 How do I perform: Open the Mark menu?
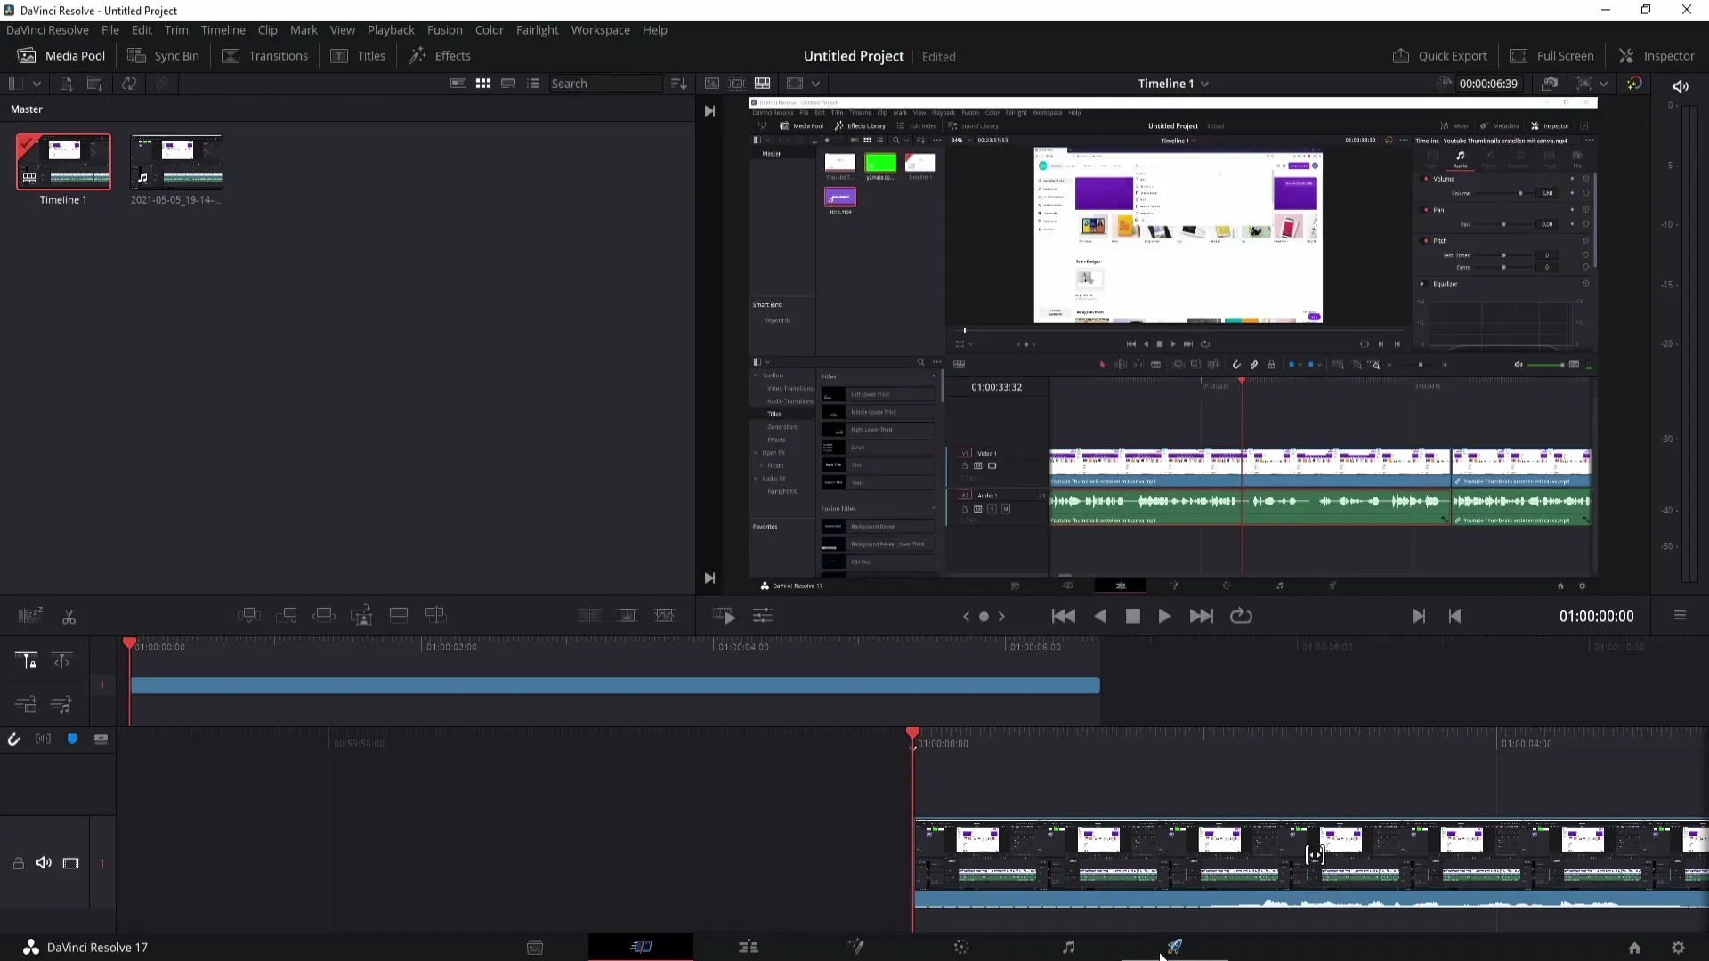point(304,30)
